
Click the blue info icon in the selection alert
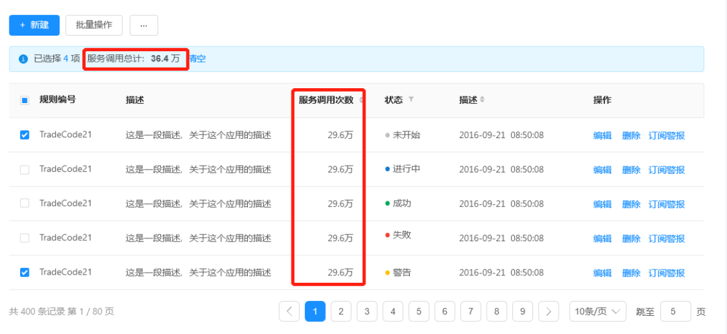pyautogui.click(x=23, y=59)
